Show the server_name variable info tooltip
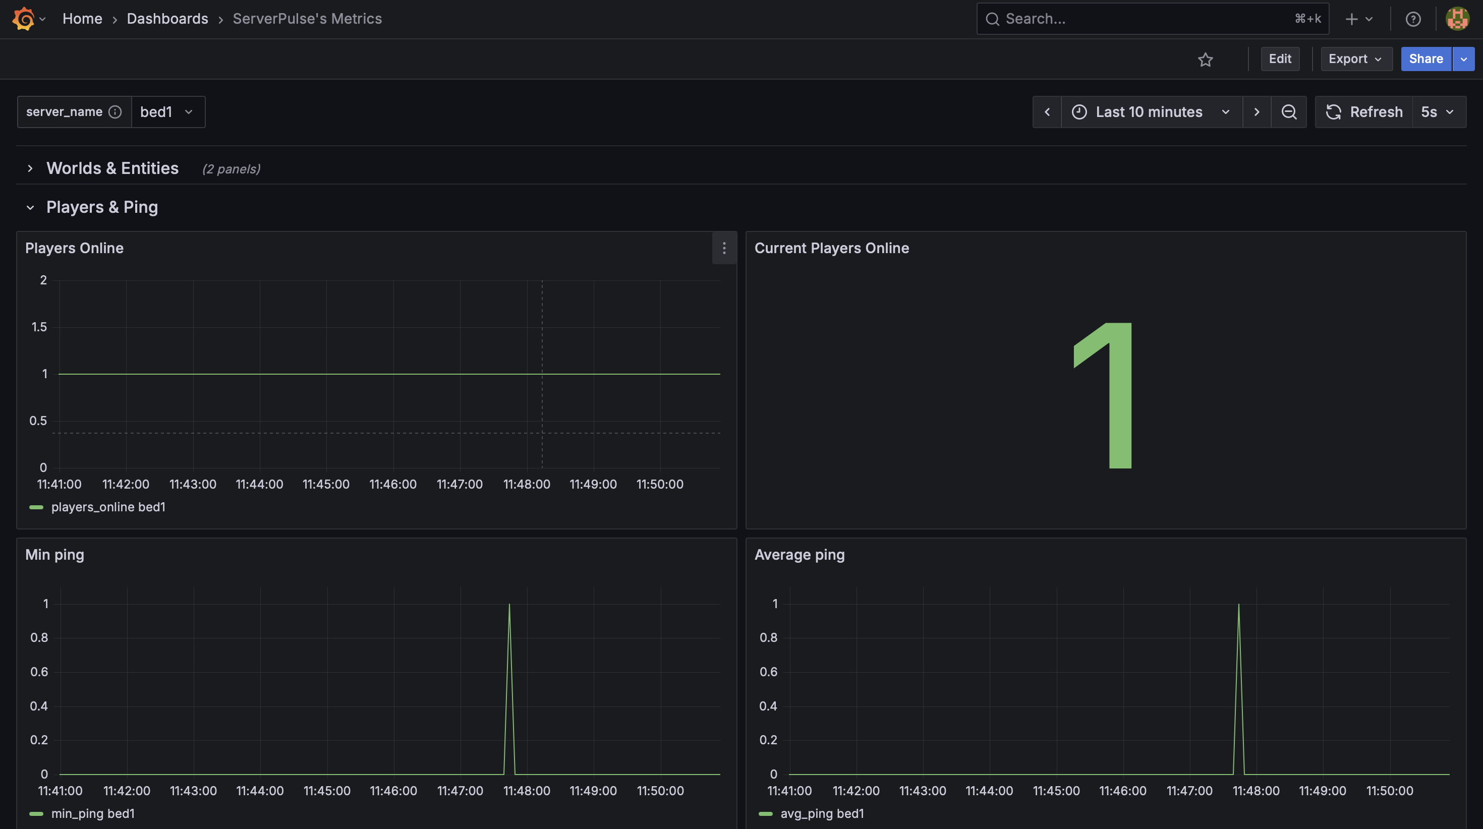Viewport: 1483px width, 829px height. [x=115, y=111]
